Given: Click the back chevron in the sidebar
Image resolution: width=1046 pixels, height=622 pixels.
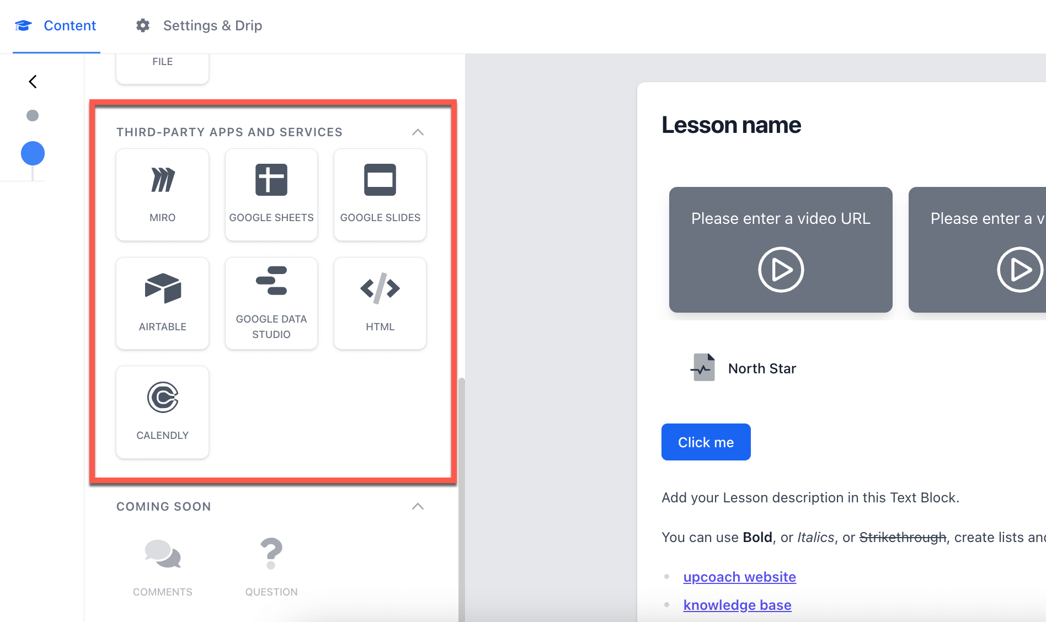Looking at the screenshot, I should pyautogui.click(x=32, y=81).
